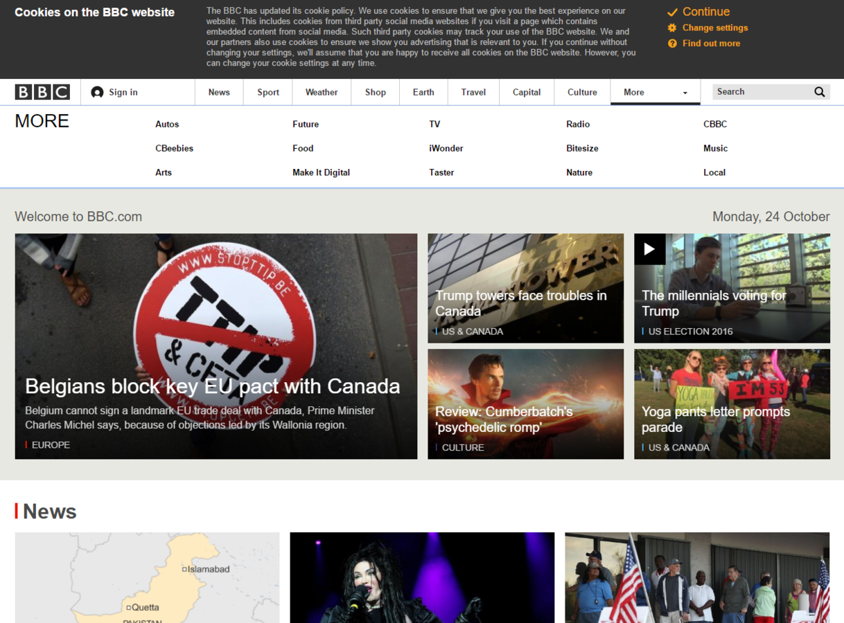Click the Belgium trade deal summary text
This screenshot has width=844, height=623.
(200, 417)
